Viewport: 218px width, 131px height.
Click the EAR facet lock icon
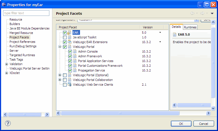click(x=69, y=33)
